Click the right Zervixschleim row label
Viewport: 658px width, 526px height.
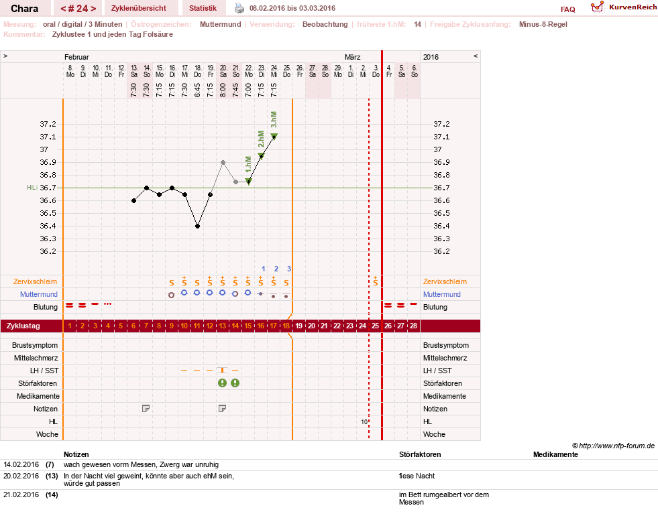(445, 281)
